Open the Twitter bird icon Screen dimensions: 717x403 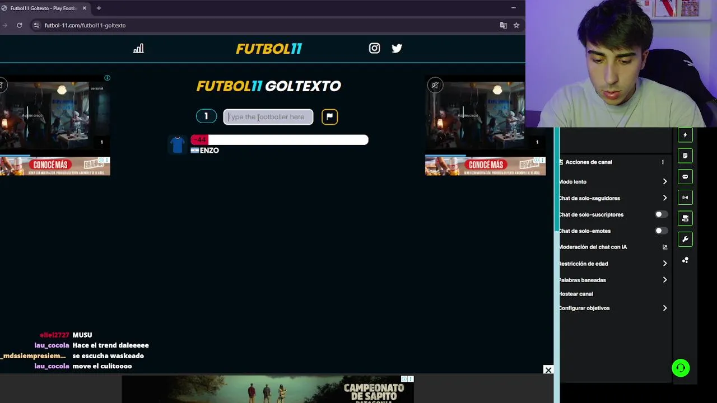coord(397,48)
